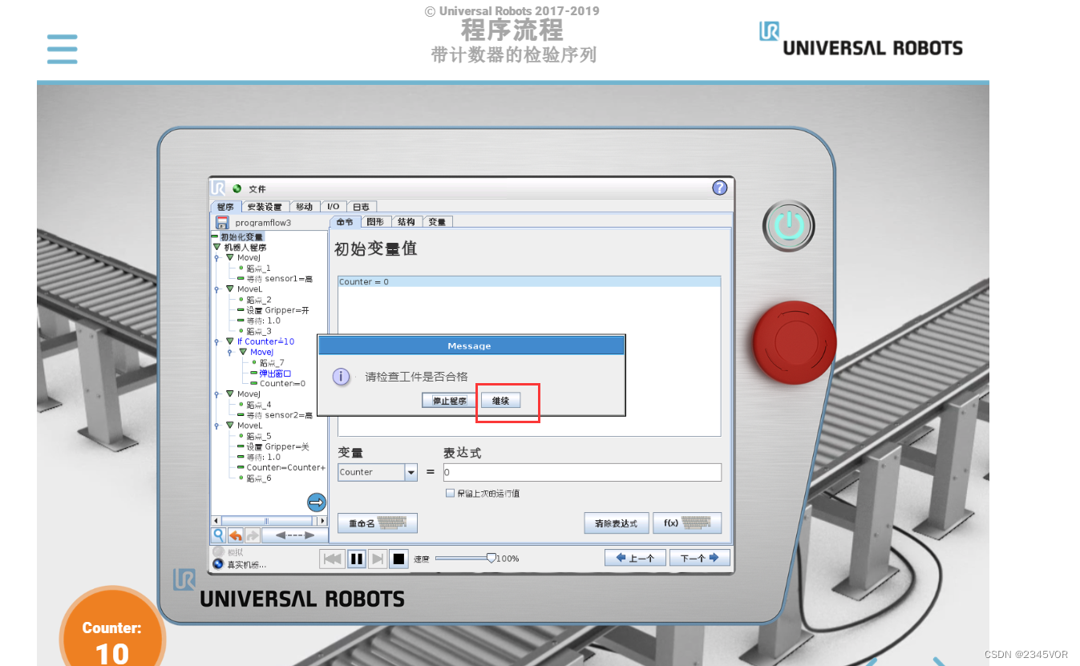
Task: Click the green power button
Action: (788, 226)
